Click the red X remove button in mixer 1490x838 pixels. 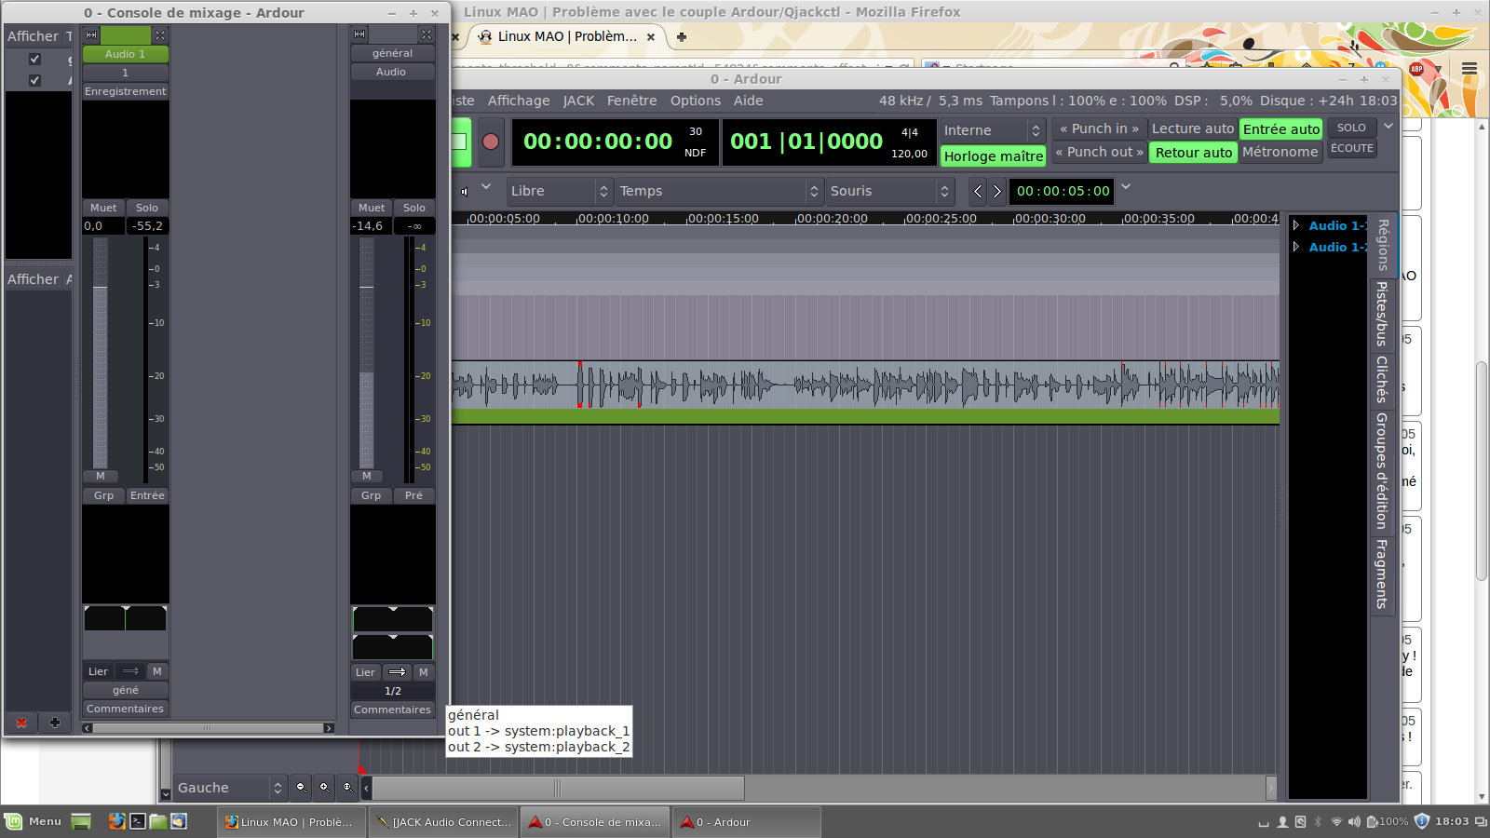(21, 723)
